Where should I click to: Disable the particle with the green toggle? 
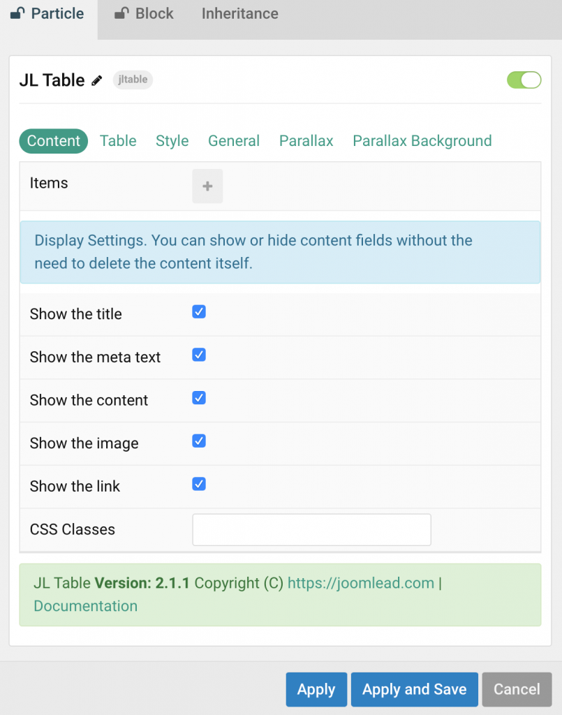coord(524,80)
